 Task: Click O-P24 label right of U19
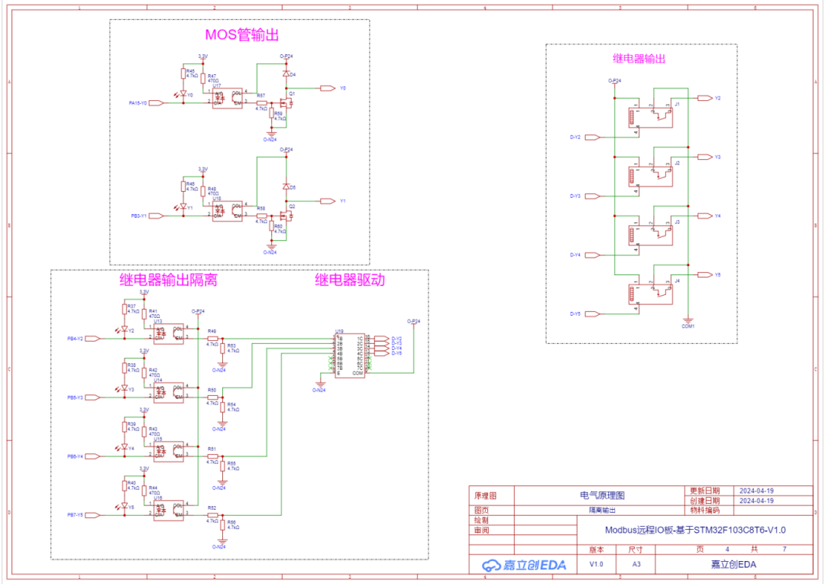(x=413, y=321)
